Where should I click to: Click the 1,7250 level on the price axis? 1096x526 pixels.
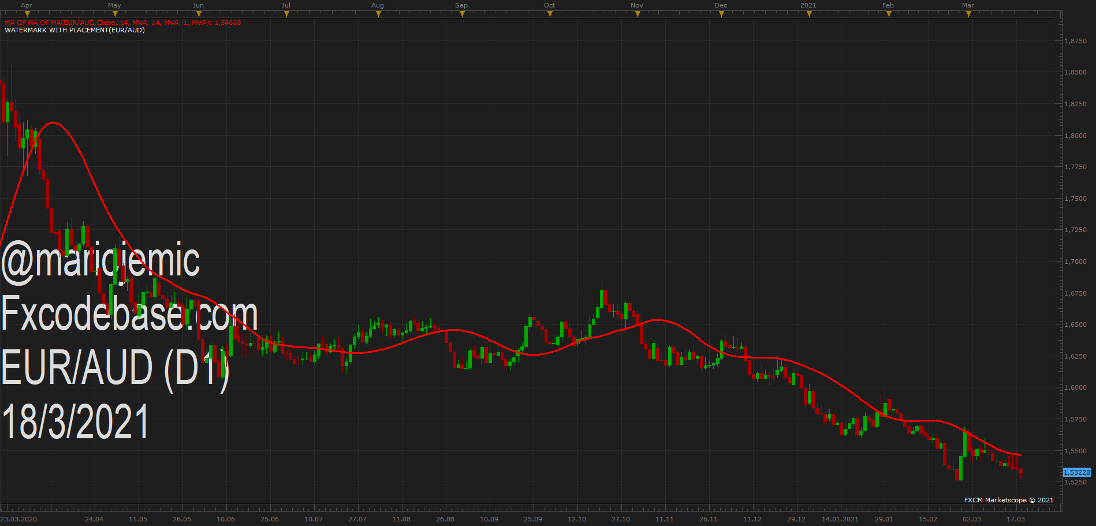[1076, 230]
